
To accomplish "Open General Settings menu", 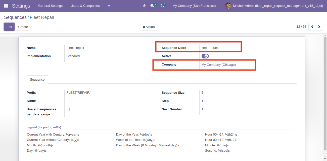I will click(50, 6).
